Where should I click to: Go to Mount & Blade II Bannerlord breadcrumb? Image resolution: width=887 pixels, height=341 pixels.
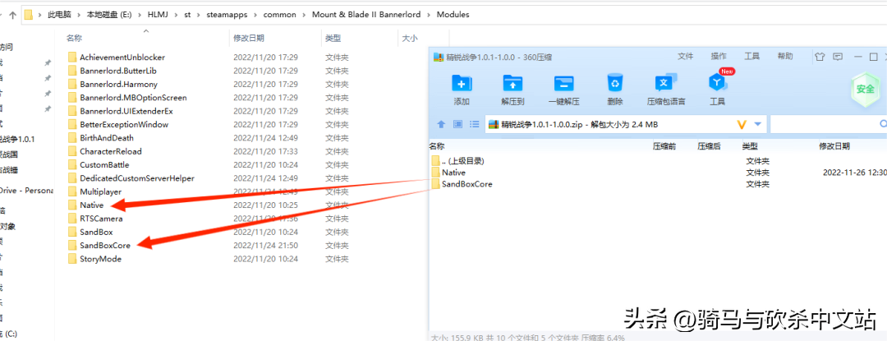point(366,15)
